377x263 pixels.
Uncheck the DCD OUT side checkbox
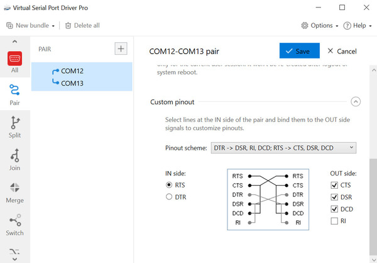[334, 209]
